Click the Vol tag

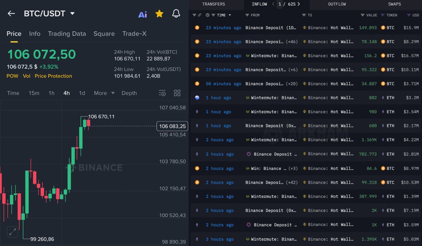(x=26, y=76)
